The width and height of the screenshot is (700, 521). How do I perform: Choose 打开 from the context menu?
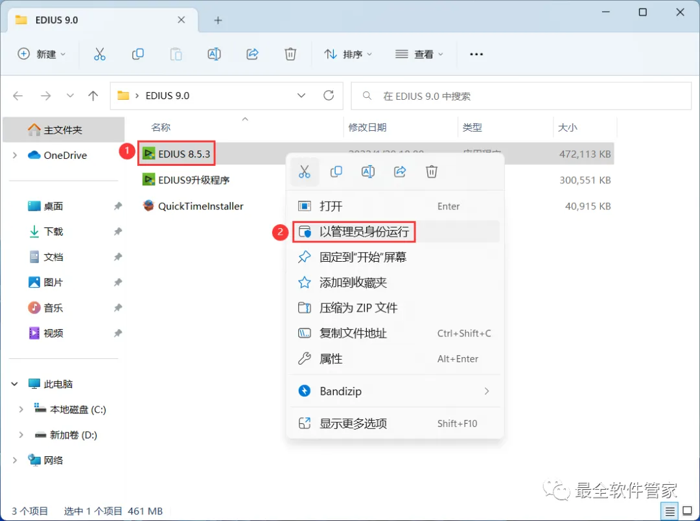(x=395, y=206)
